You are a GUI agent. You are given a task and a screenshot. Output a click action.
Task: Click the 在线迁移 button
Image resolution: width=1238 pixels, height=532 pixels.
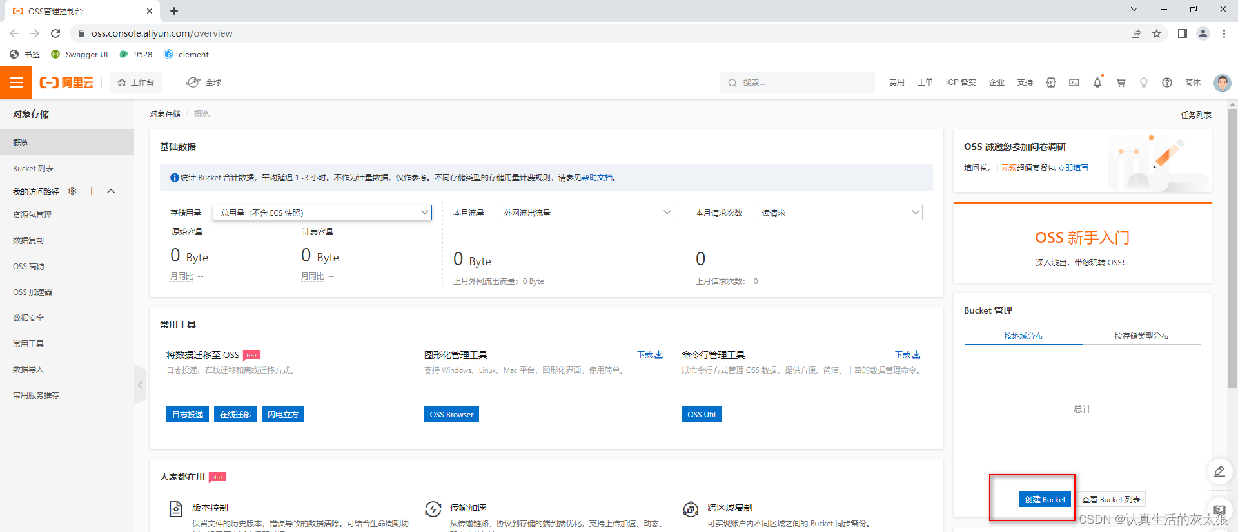point(235,414)
